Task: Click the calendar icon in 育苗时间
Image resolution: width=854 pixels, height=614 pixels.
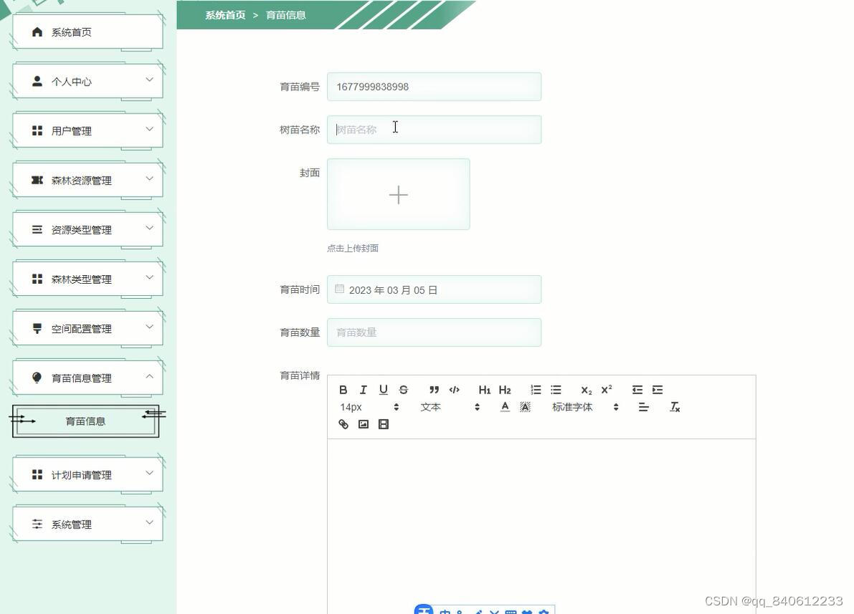Action: 339,289
